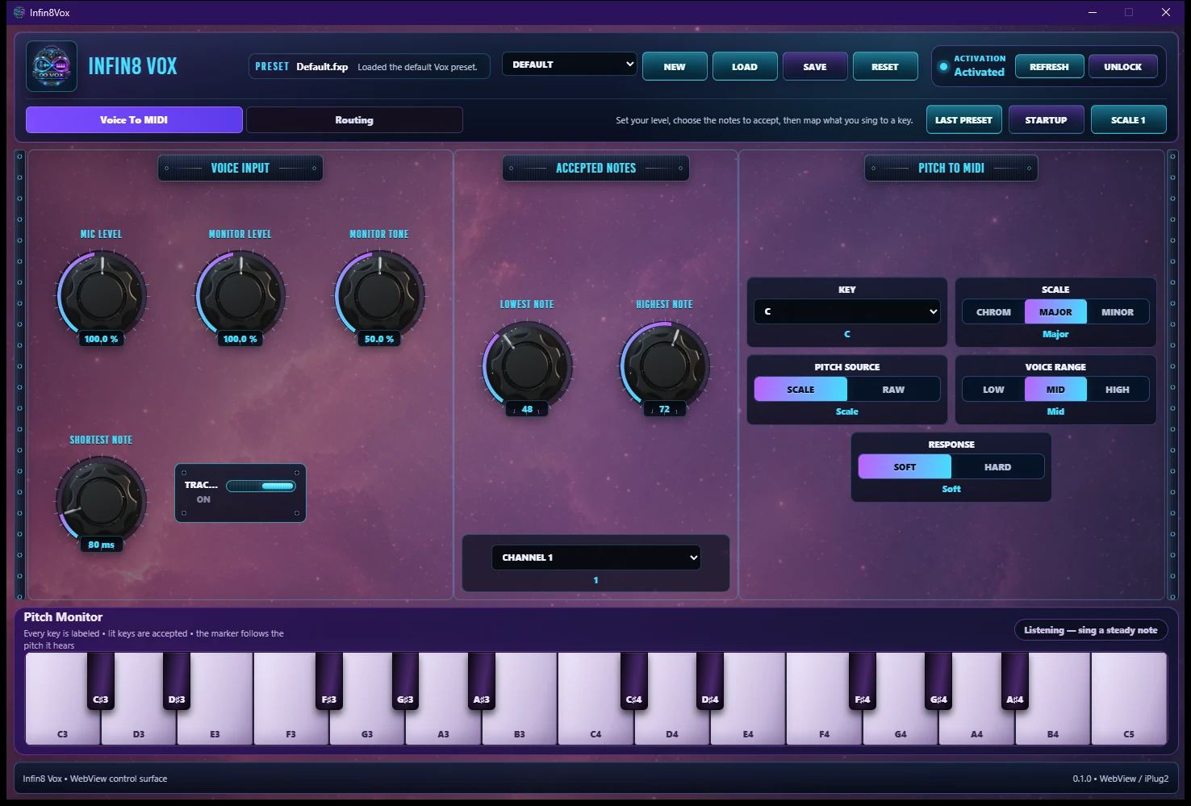Click the Infin8 Vox logo icon
This screenshot has width=1191, height=806.
(52, 66)
